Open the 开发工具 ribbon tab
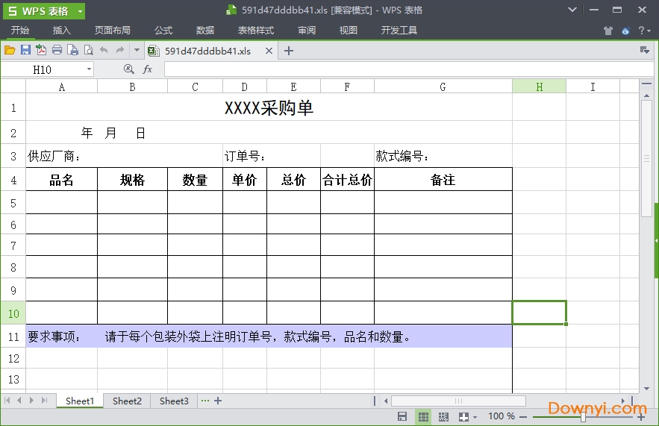 [x=399, y=31]
